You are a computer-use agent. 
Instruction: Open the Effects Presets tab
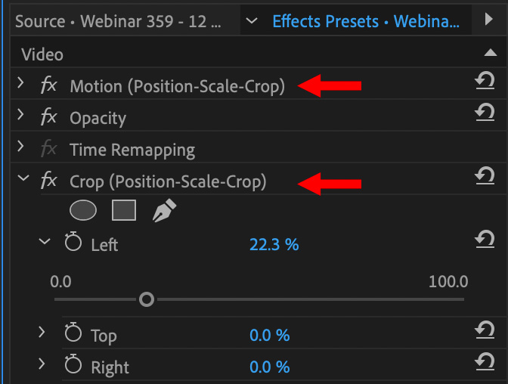365,20
